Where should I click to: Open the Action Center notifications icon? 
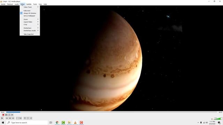(x=219, y=123)
